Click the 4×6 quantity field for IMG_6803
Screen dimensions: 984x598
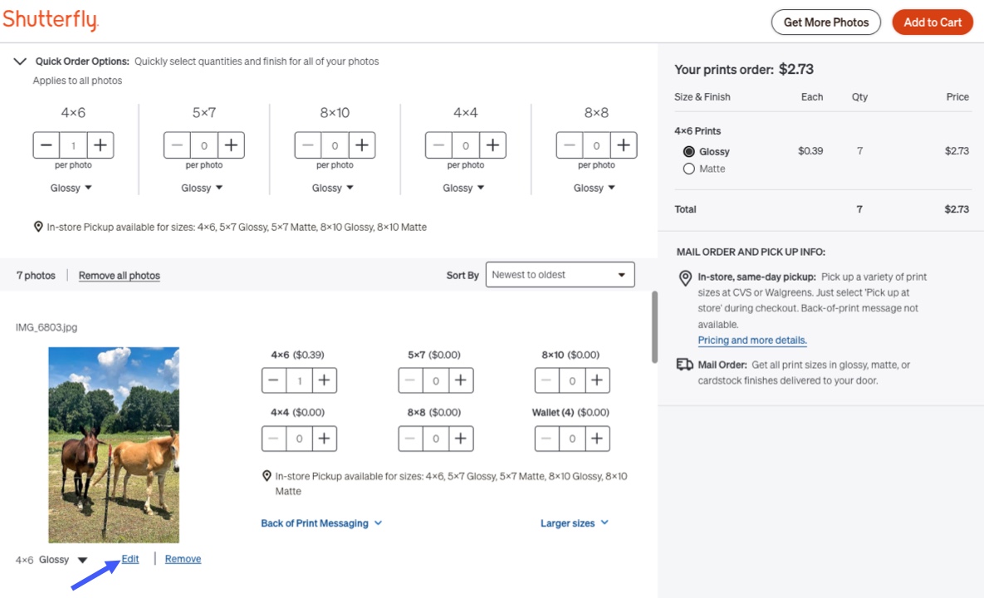299,380
